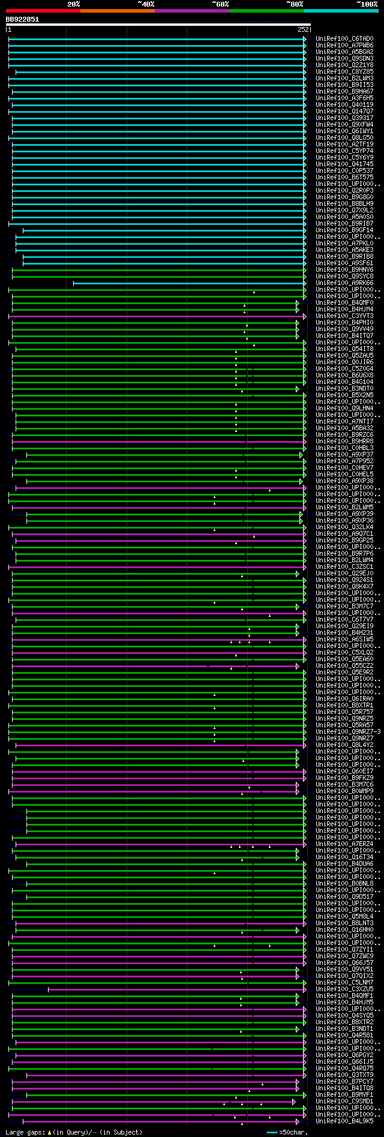
Task: Select hit label UniRef100_Q54IT8
Action: 344,349
